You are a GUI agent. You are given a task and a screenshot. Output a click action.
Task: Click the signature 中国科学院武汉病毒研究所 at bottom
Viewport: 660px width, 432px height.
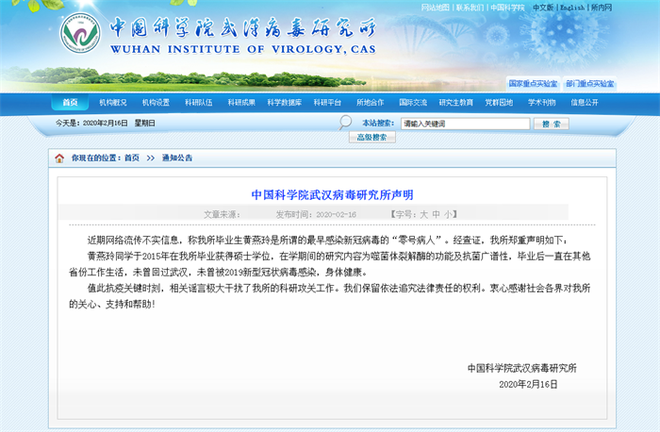522,369
